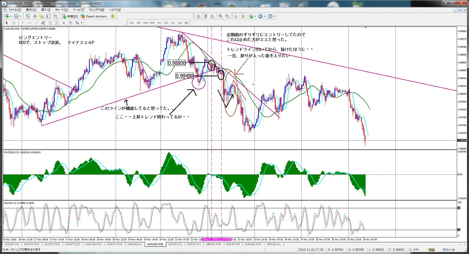The image size is (469, 254).
Task: Expand the Profiles dropdown arrow
Action: tap(21, 16)
